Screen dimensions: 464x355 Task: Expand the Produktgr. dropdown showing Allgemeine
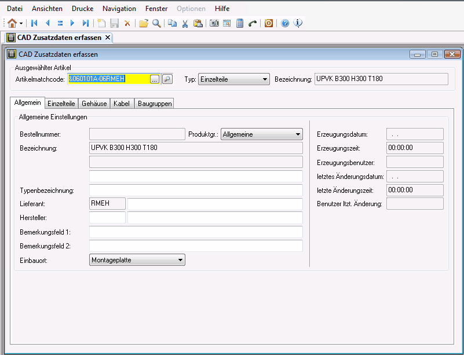click(262, 134)
